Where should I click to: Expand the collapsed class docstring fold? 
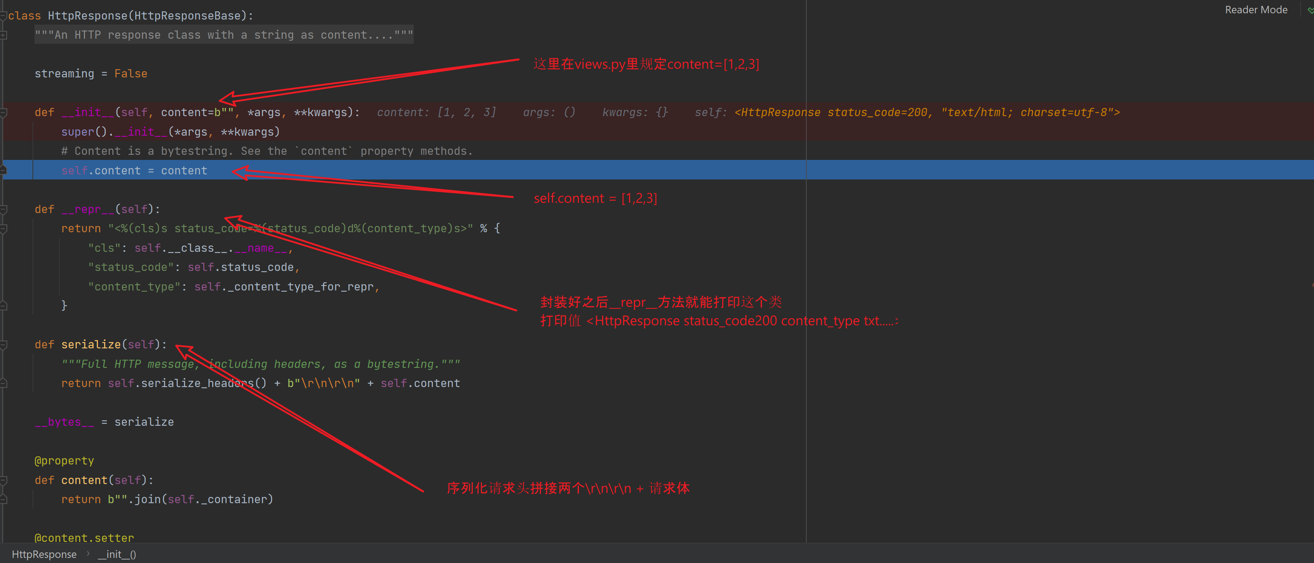[x=3, y=35]
